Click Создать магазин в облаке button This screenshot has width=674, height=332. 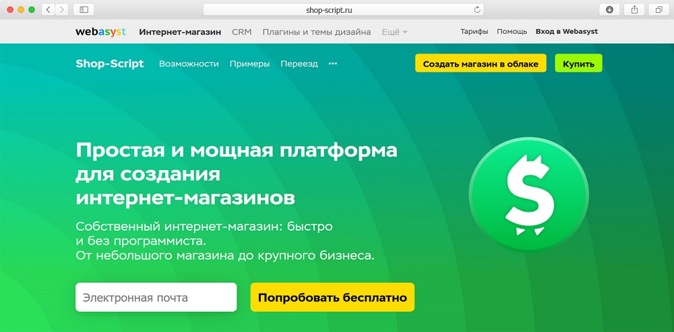point(481,63)
